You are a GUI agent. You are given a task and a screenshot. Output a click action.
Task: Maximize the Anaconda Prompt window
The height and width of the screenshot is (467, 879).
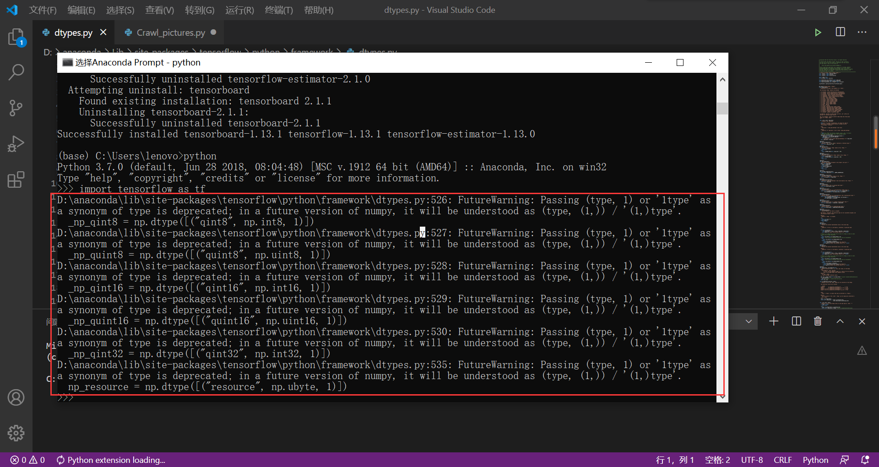680,62
